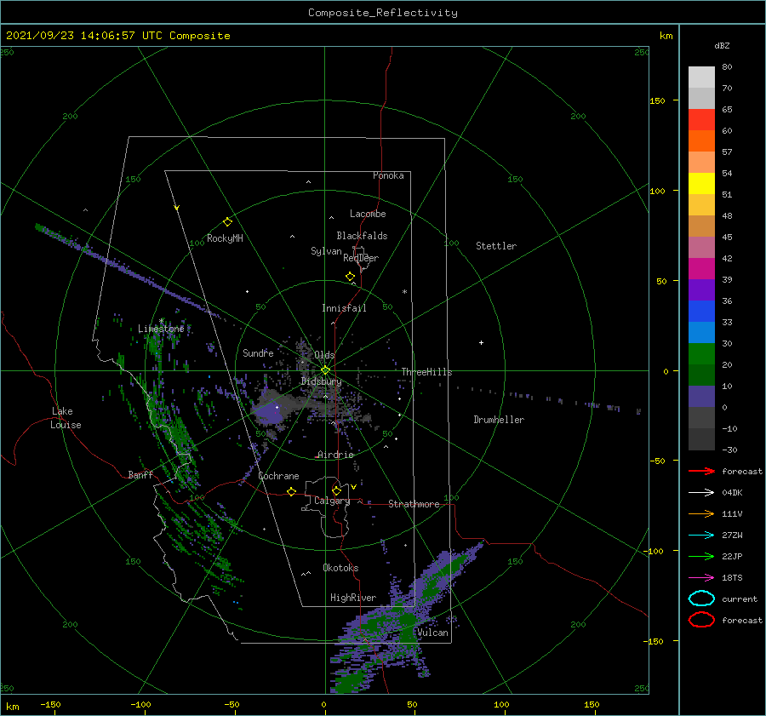
Task: Click the -100 tick on bottom axis
Action: click(x=140, y=705)
